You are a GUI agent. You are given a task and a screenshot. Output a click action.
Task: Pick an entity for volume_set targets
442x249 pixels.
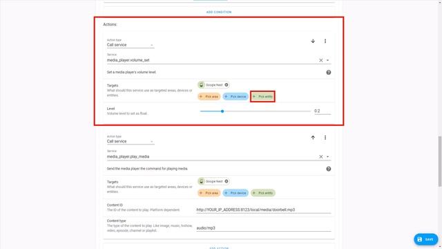click(x=262, y=97)
